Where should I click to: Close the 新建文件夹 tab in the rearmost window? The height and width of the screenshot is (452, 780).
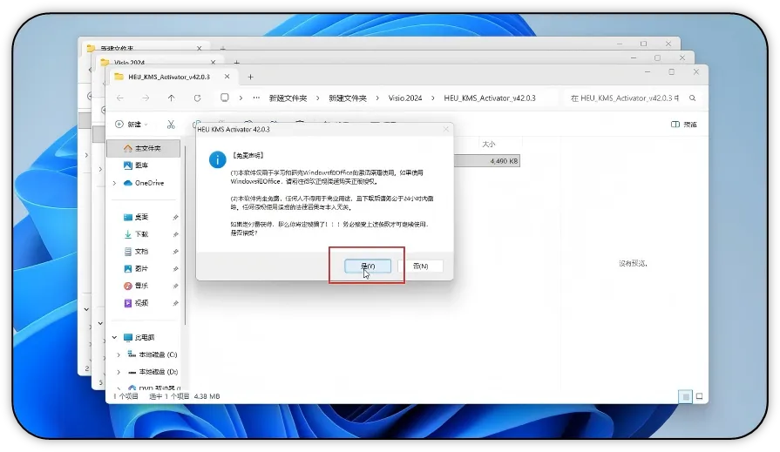coord(199,48)
